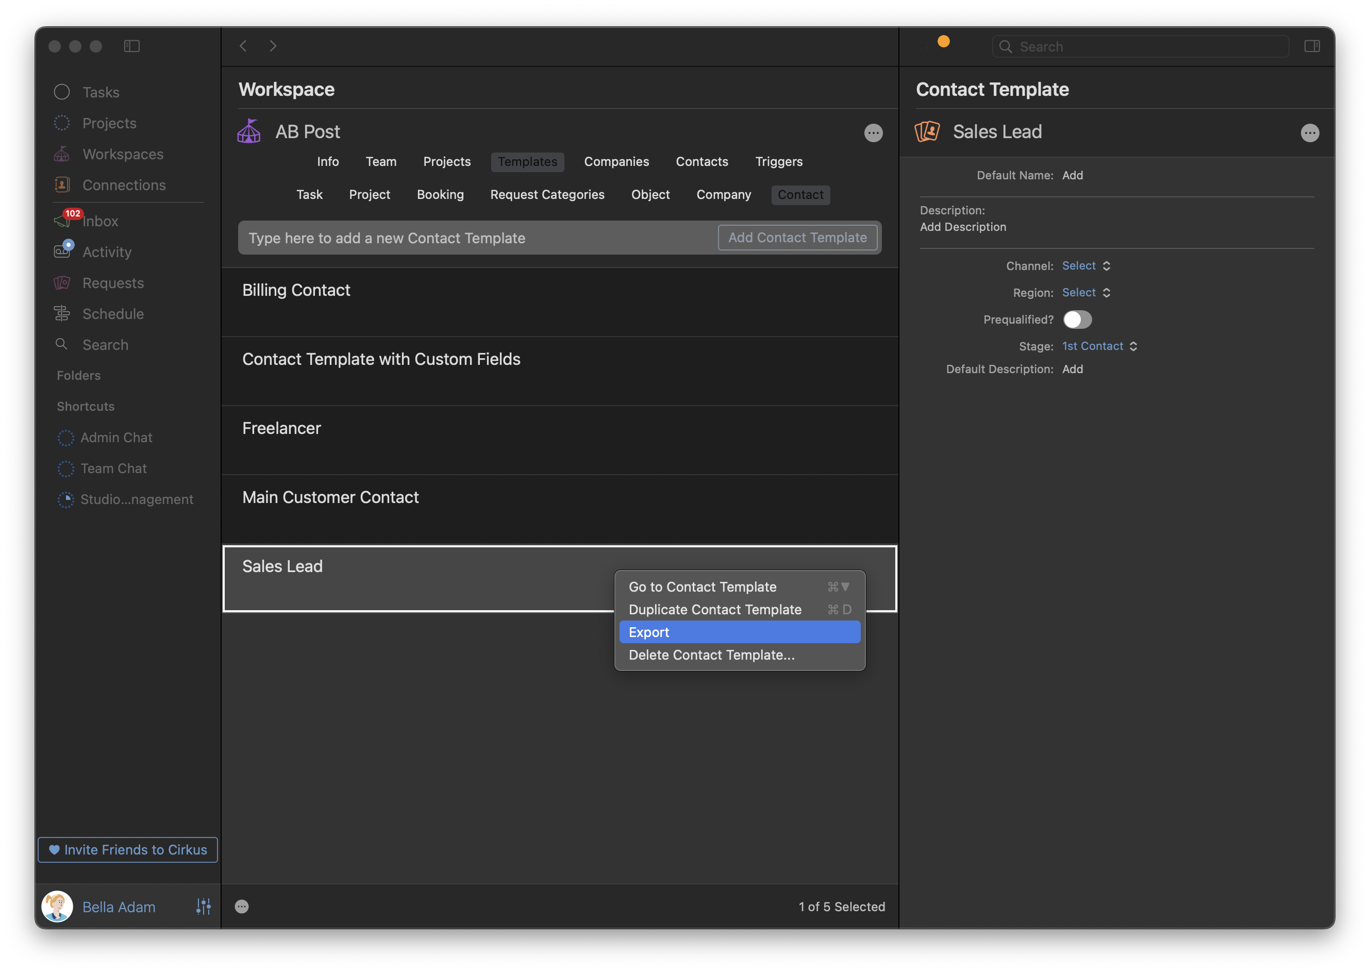Switch to the Company template tab

[723, 194]
